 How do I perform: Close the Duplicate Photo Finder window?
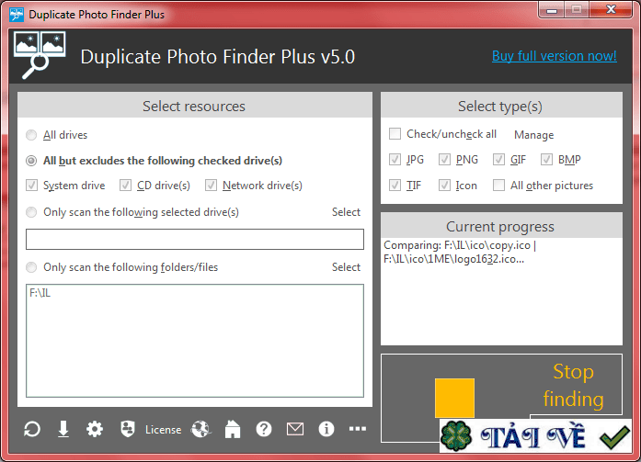tap(611, 10)
